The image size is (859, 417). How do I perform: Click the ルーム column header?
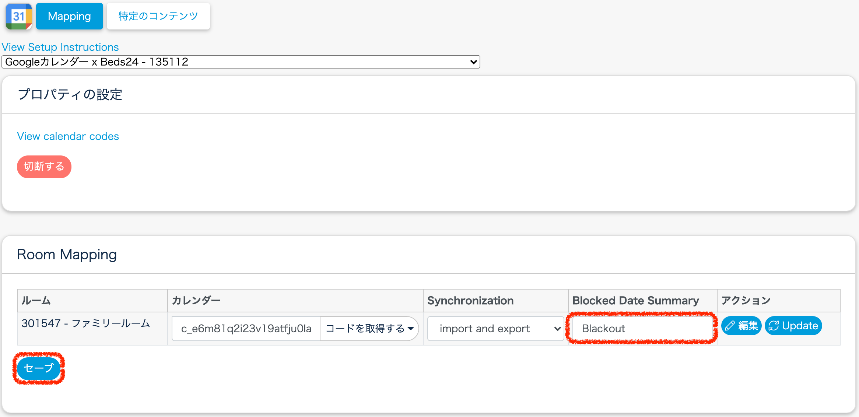tap(36, 301)
